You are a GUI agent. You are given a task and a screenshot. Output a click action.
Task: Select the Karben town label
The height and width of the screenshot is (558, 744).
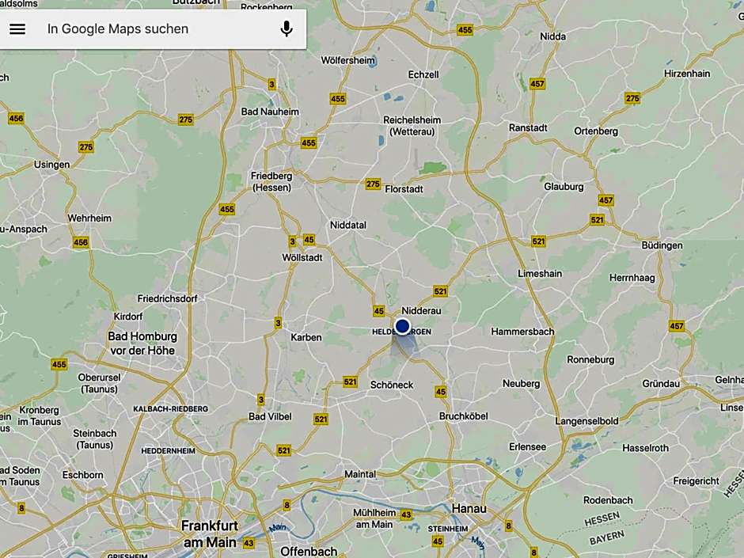coord(306,337)
